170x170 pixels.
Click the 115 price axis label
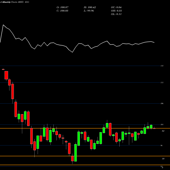pos(162,66)
